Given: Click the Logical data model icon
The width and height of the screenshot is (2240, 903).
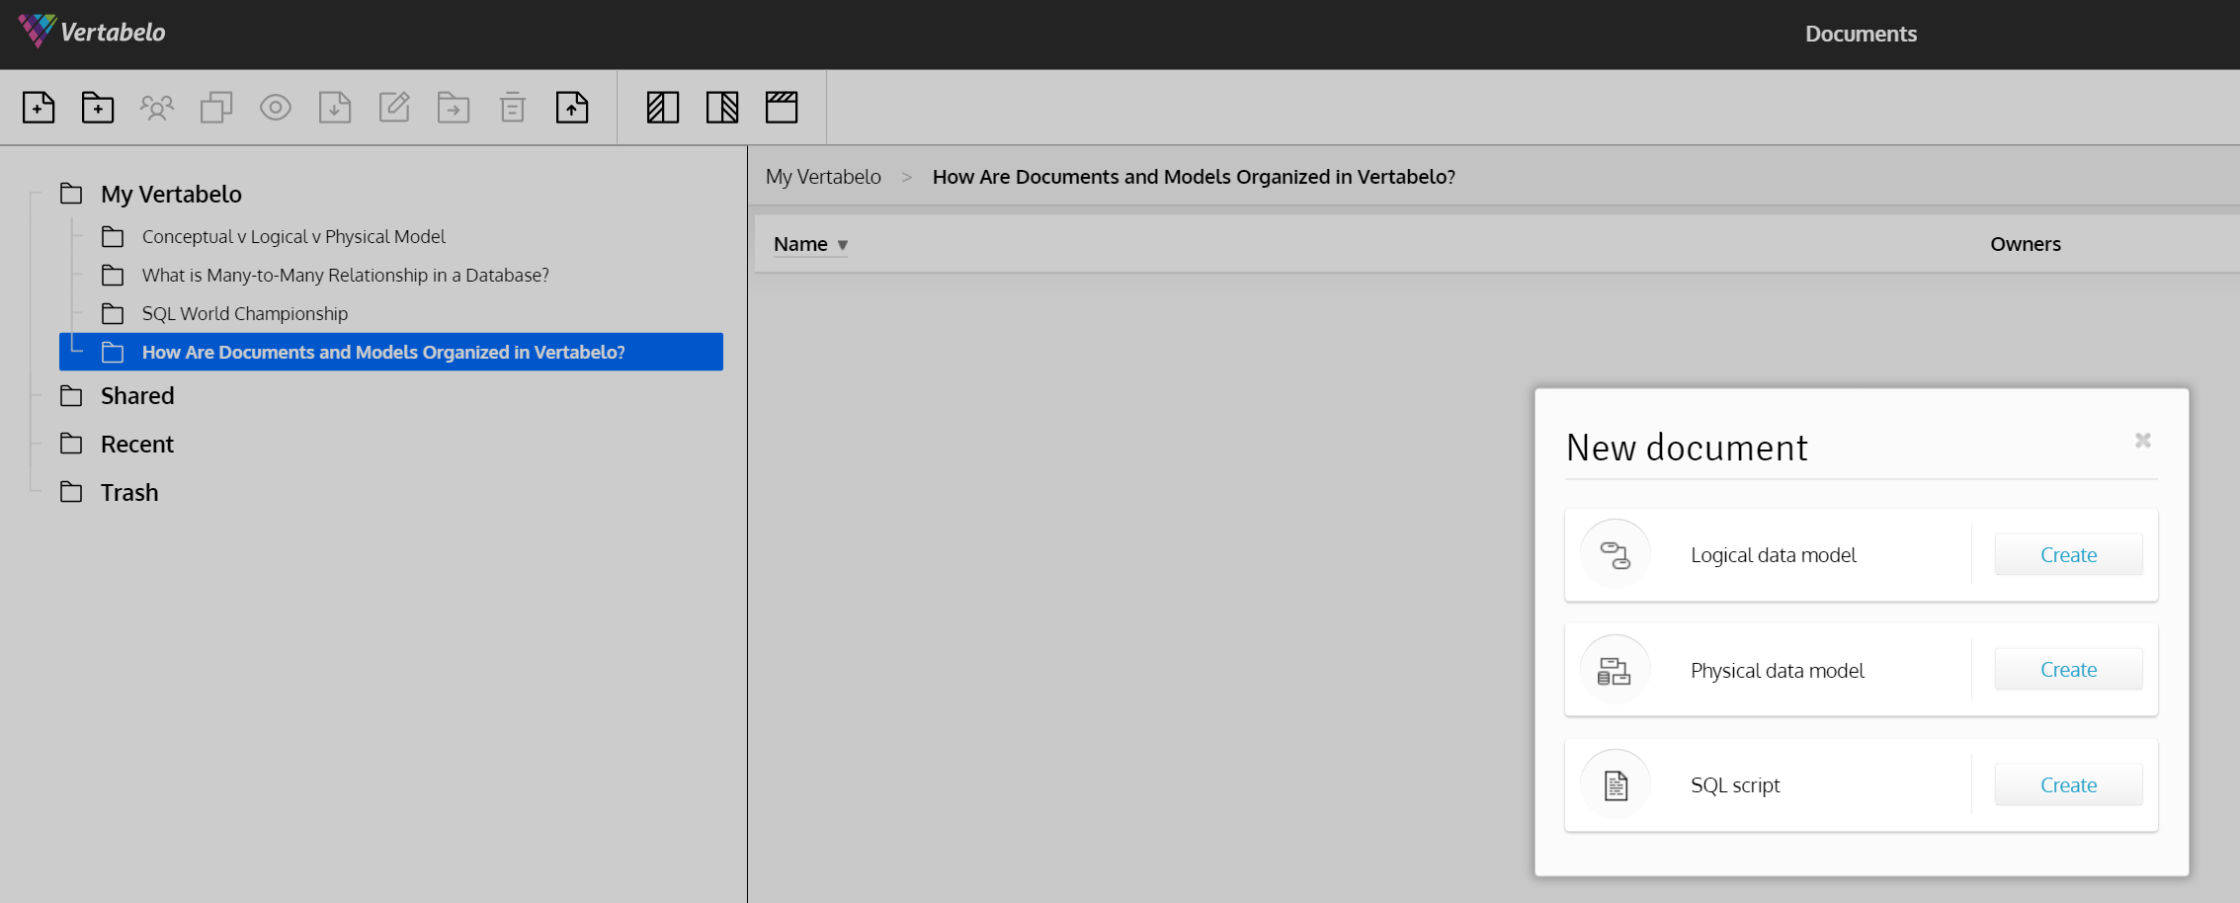Looking at the screenshot, I should [x=1616, y=554].
